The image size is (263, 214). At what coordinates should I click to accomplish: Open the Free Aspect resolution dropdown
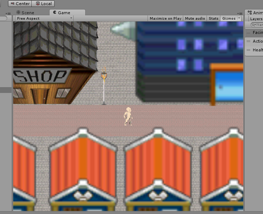[x=44, y=18]
